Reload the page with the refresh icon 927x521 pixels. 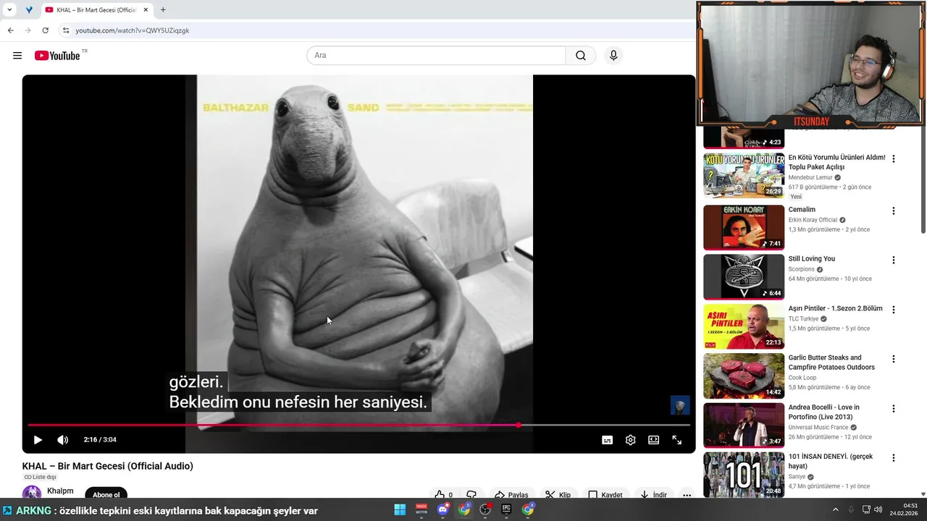point(45,30)
